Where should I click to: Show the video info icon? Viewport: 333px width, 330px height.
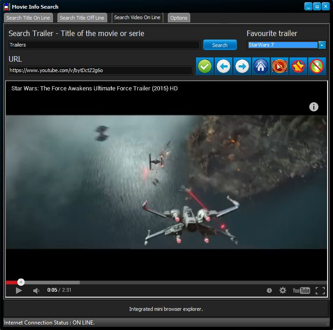[314, 107]
